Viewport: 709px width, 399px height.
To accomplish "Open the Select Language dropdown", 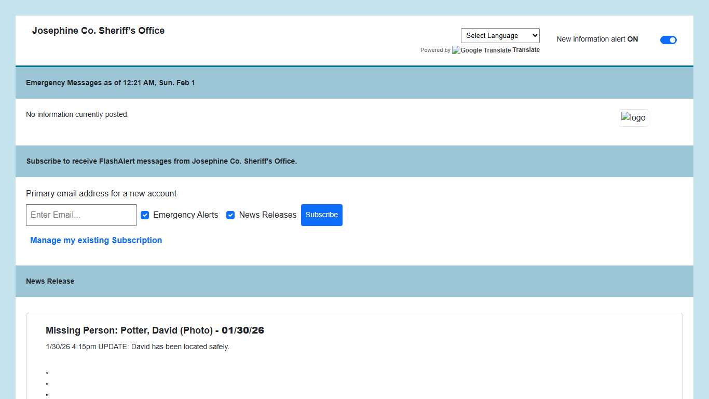I will (500, 36).
